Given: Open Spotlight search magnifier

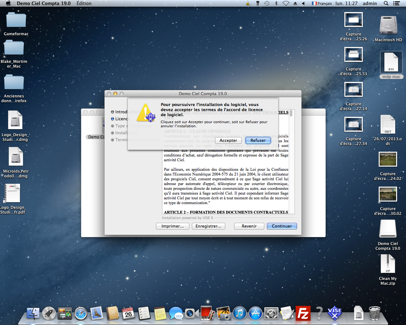Looking at the screenshot, I should [x=386, y=3].
